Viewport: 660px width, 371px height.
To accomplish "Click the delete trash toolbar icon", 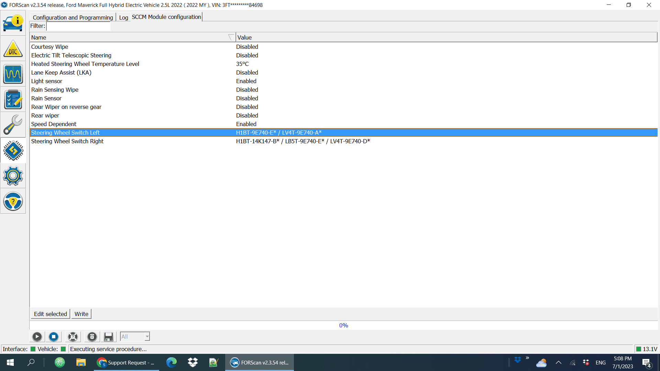I will (92, 337).
